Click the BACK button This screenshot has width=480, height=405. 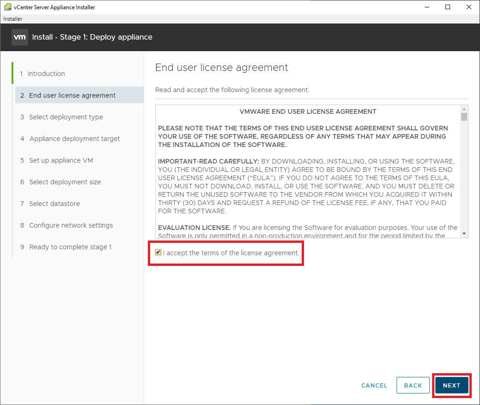413,385
